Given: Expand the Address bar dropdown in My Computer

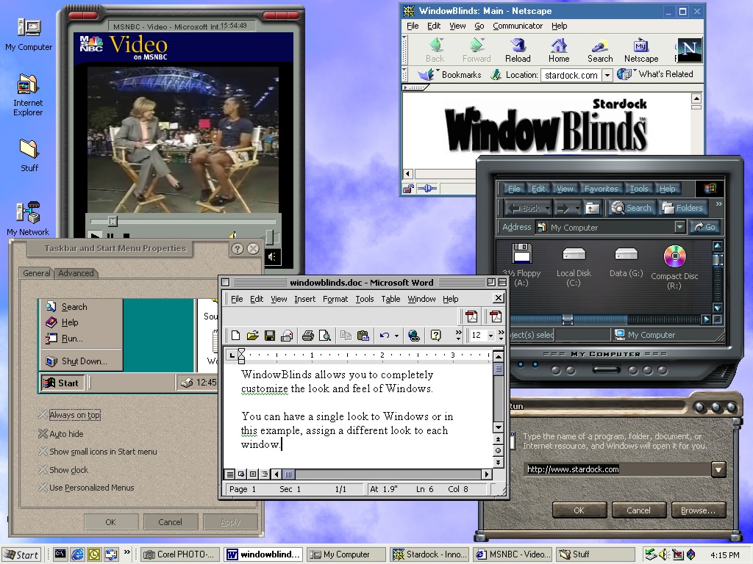Looking at the screenshot, I should 681,227.
